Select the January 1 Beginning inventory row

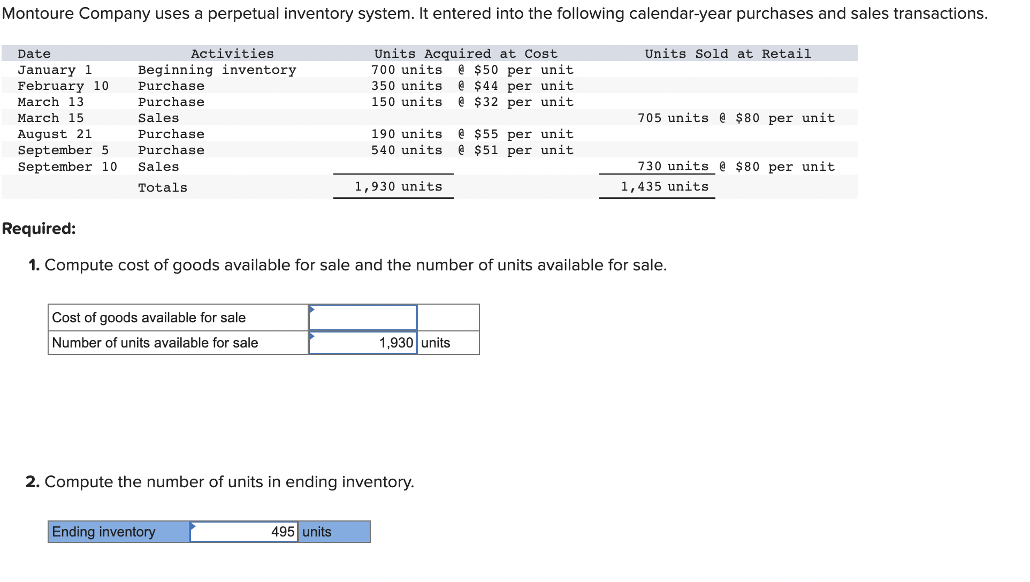(x=429, y=70)
